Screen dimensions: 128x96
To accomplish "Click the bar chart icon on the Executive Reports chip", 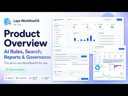I will point(30,78).
